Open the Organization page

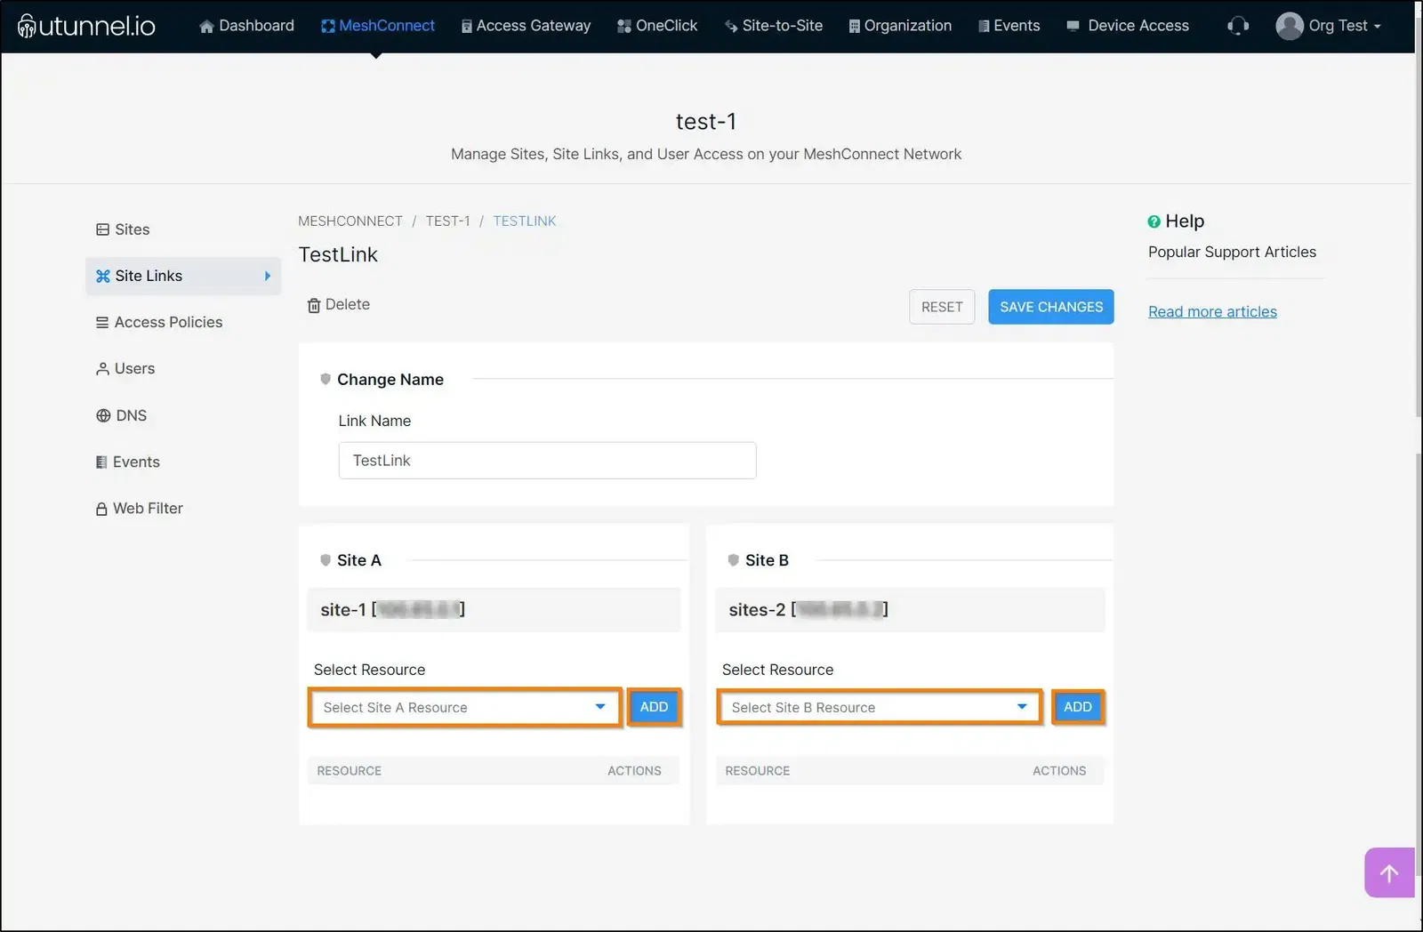900,26
